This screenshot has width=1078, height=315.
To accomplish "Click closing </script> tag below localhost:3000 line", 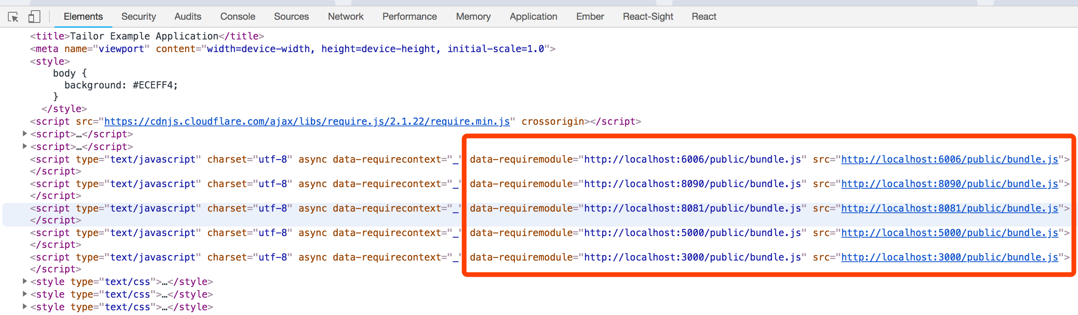I will tap(56, 270).
